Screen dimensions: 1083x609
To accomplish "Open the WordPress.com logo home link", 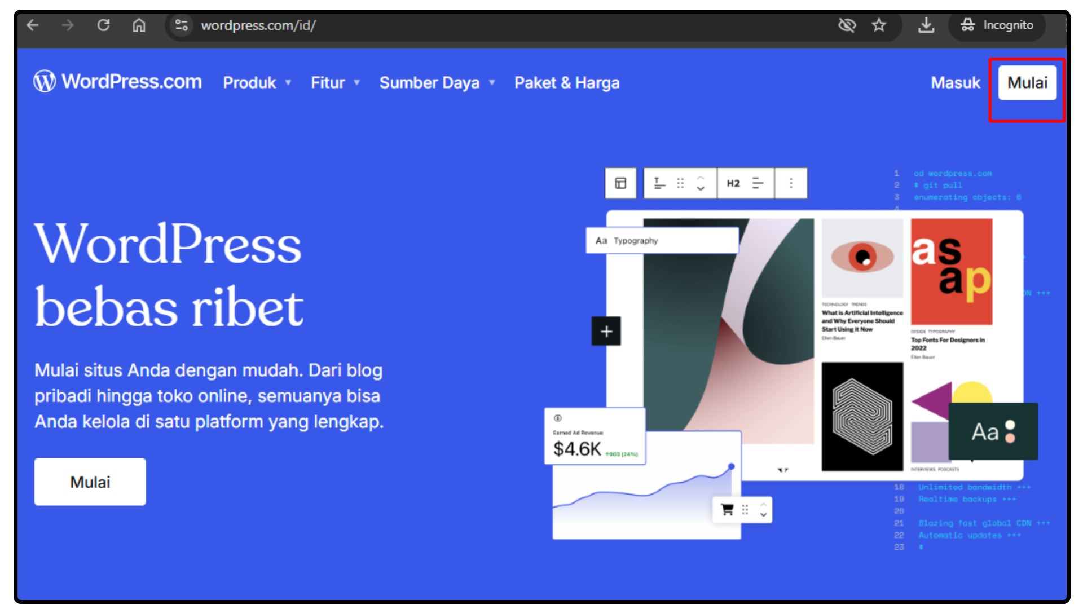I will click(117, 82).
